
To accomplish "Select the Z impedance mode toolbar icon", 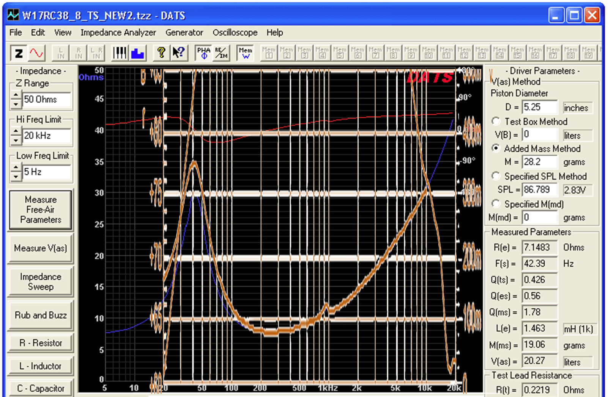I will coord(19,53).
